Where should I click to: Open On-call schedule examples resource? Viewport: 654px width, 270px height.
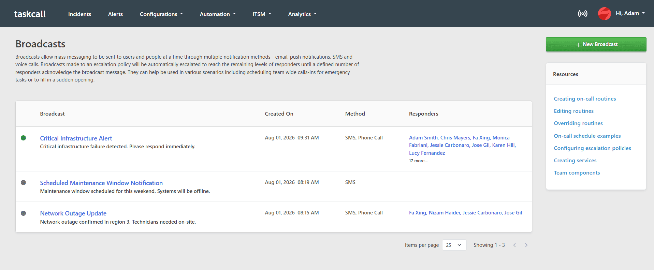point(587,136)
